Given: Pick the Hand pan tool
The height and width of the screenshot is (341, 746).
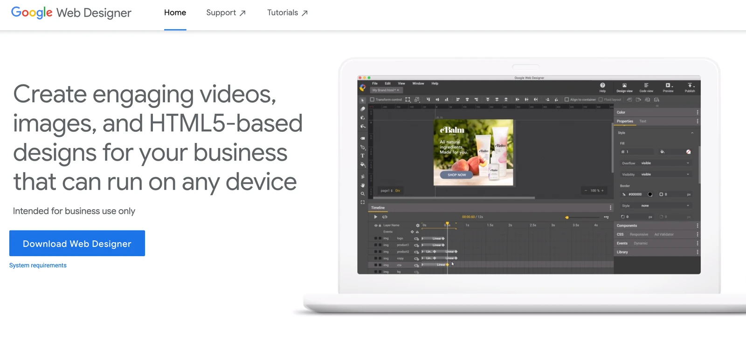Looking at the screenshot, I should point(363,185).
